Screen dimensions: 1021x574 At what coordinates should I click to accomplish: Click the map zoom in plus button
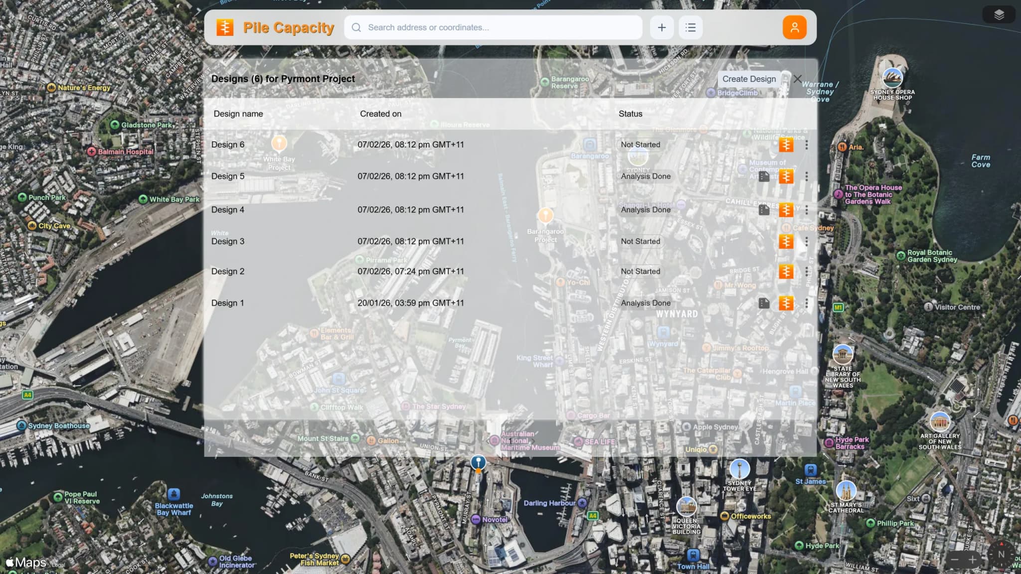click(x=972, y=559)
